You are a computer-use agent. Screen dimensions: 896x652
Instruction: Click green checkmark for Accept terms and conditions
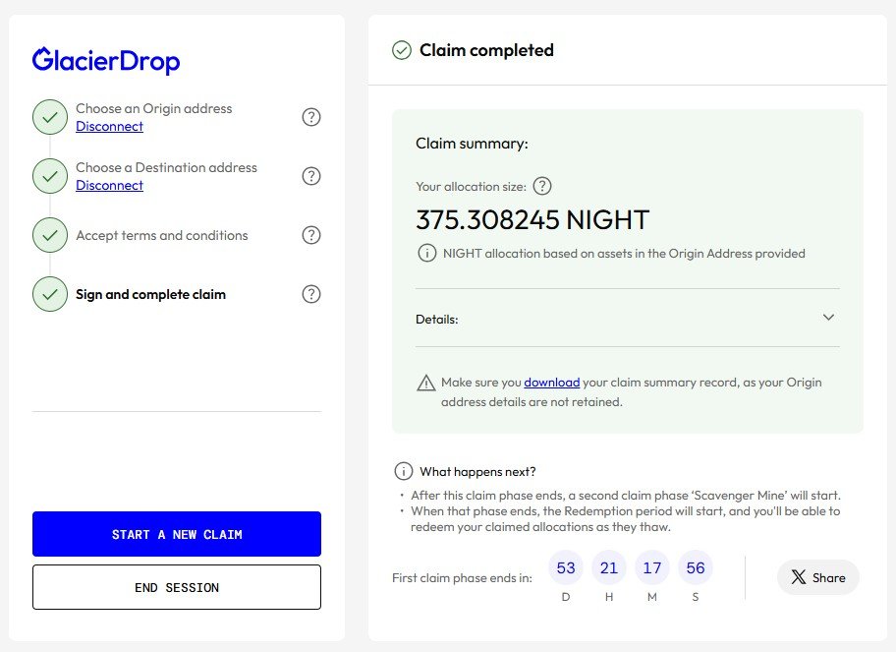tap(50, 235)
